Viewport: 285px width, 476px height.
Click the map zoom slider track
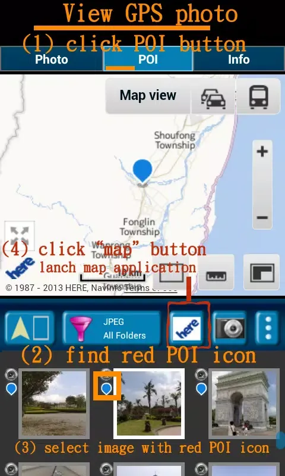(x=262, y=185)
